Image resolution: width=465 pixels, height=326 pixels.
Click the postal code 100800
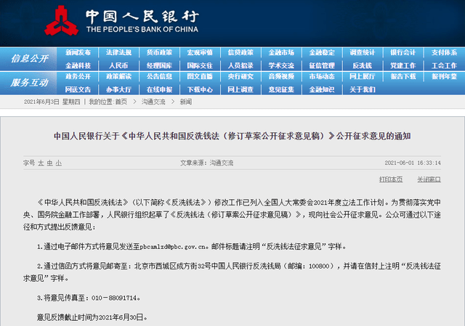pyautogui.click(x=319, y=266)
